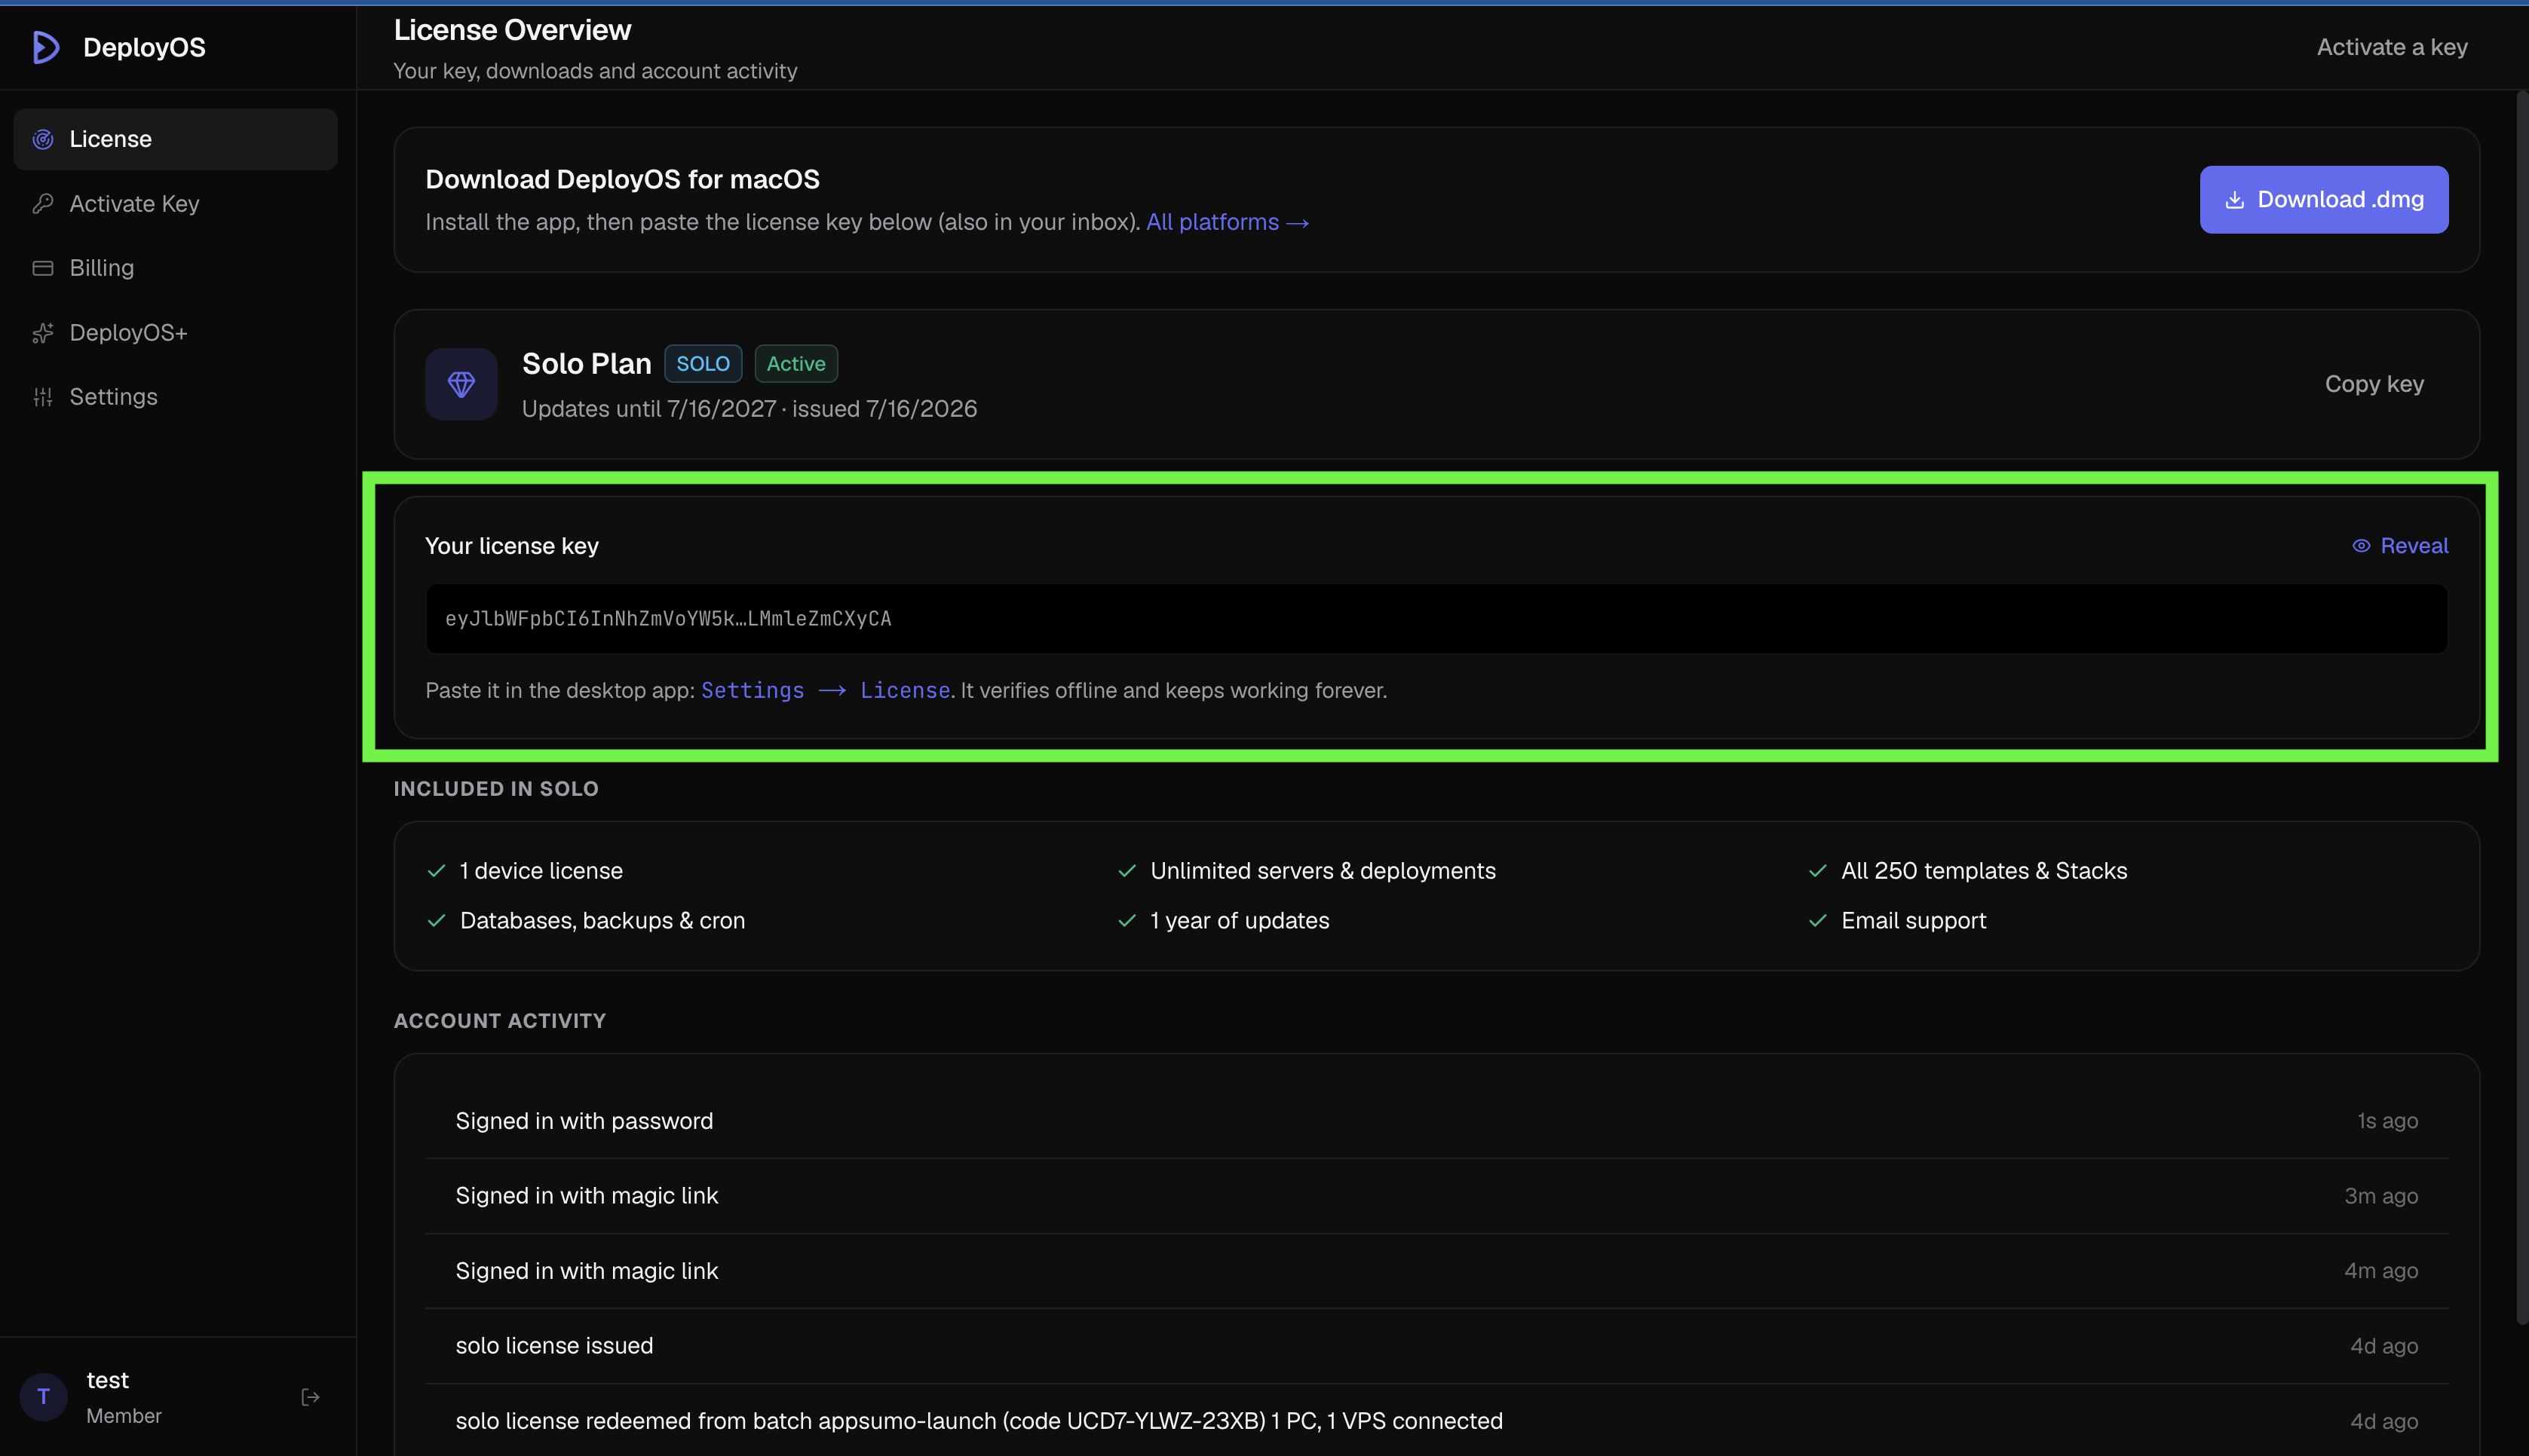The height and width of the screenshot is (1456, 2529).
Task: Click Activate a key in header
Action: pos(2391,47)
